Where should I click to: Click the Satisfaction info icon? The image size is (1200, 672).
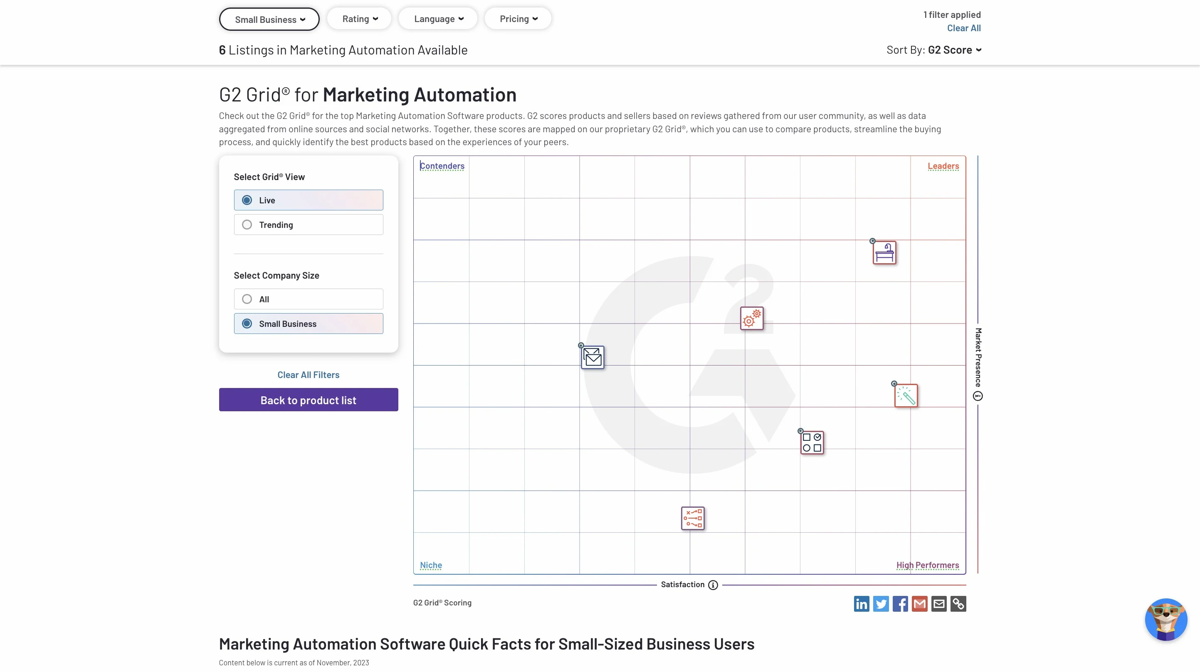tap(713, 585)
